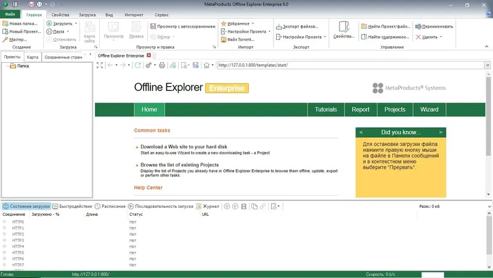Close the Offline Explorer Enterprise browser tab
Screen dimensions: 493x278
click(149, 55)
